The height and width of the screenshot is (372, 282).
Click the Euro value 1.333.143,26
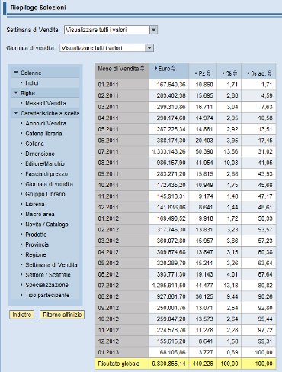tap(169, 151)
